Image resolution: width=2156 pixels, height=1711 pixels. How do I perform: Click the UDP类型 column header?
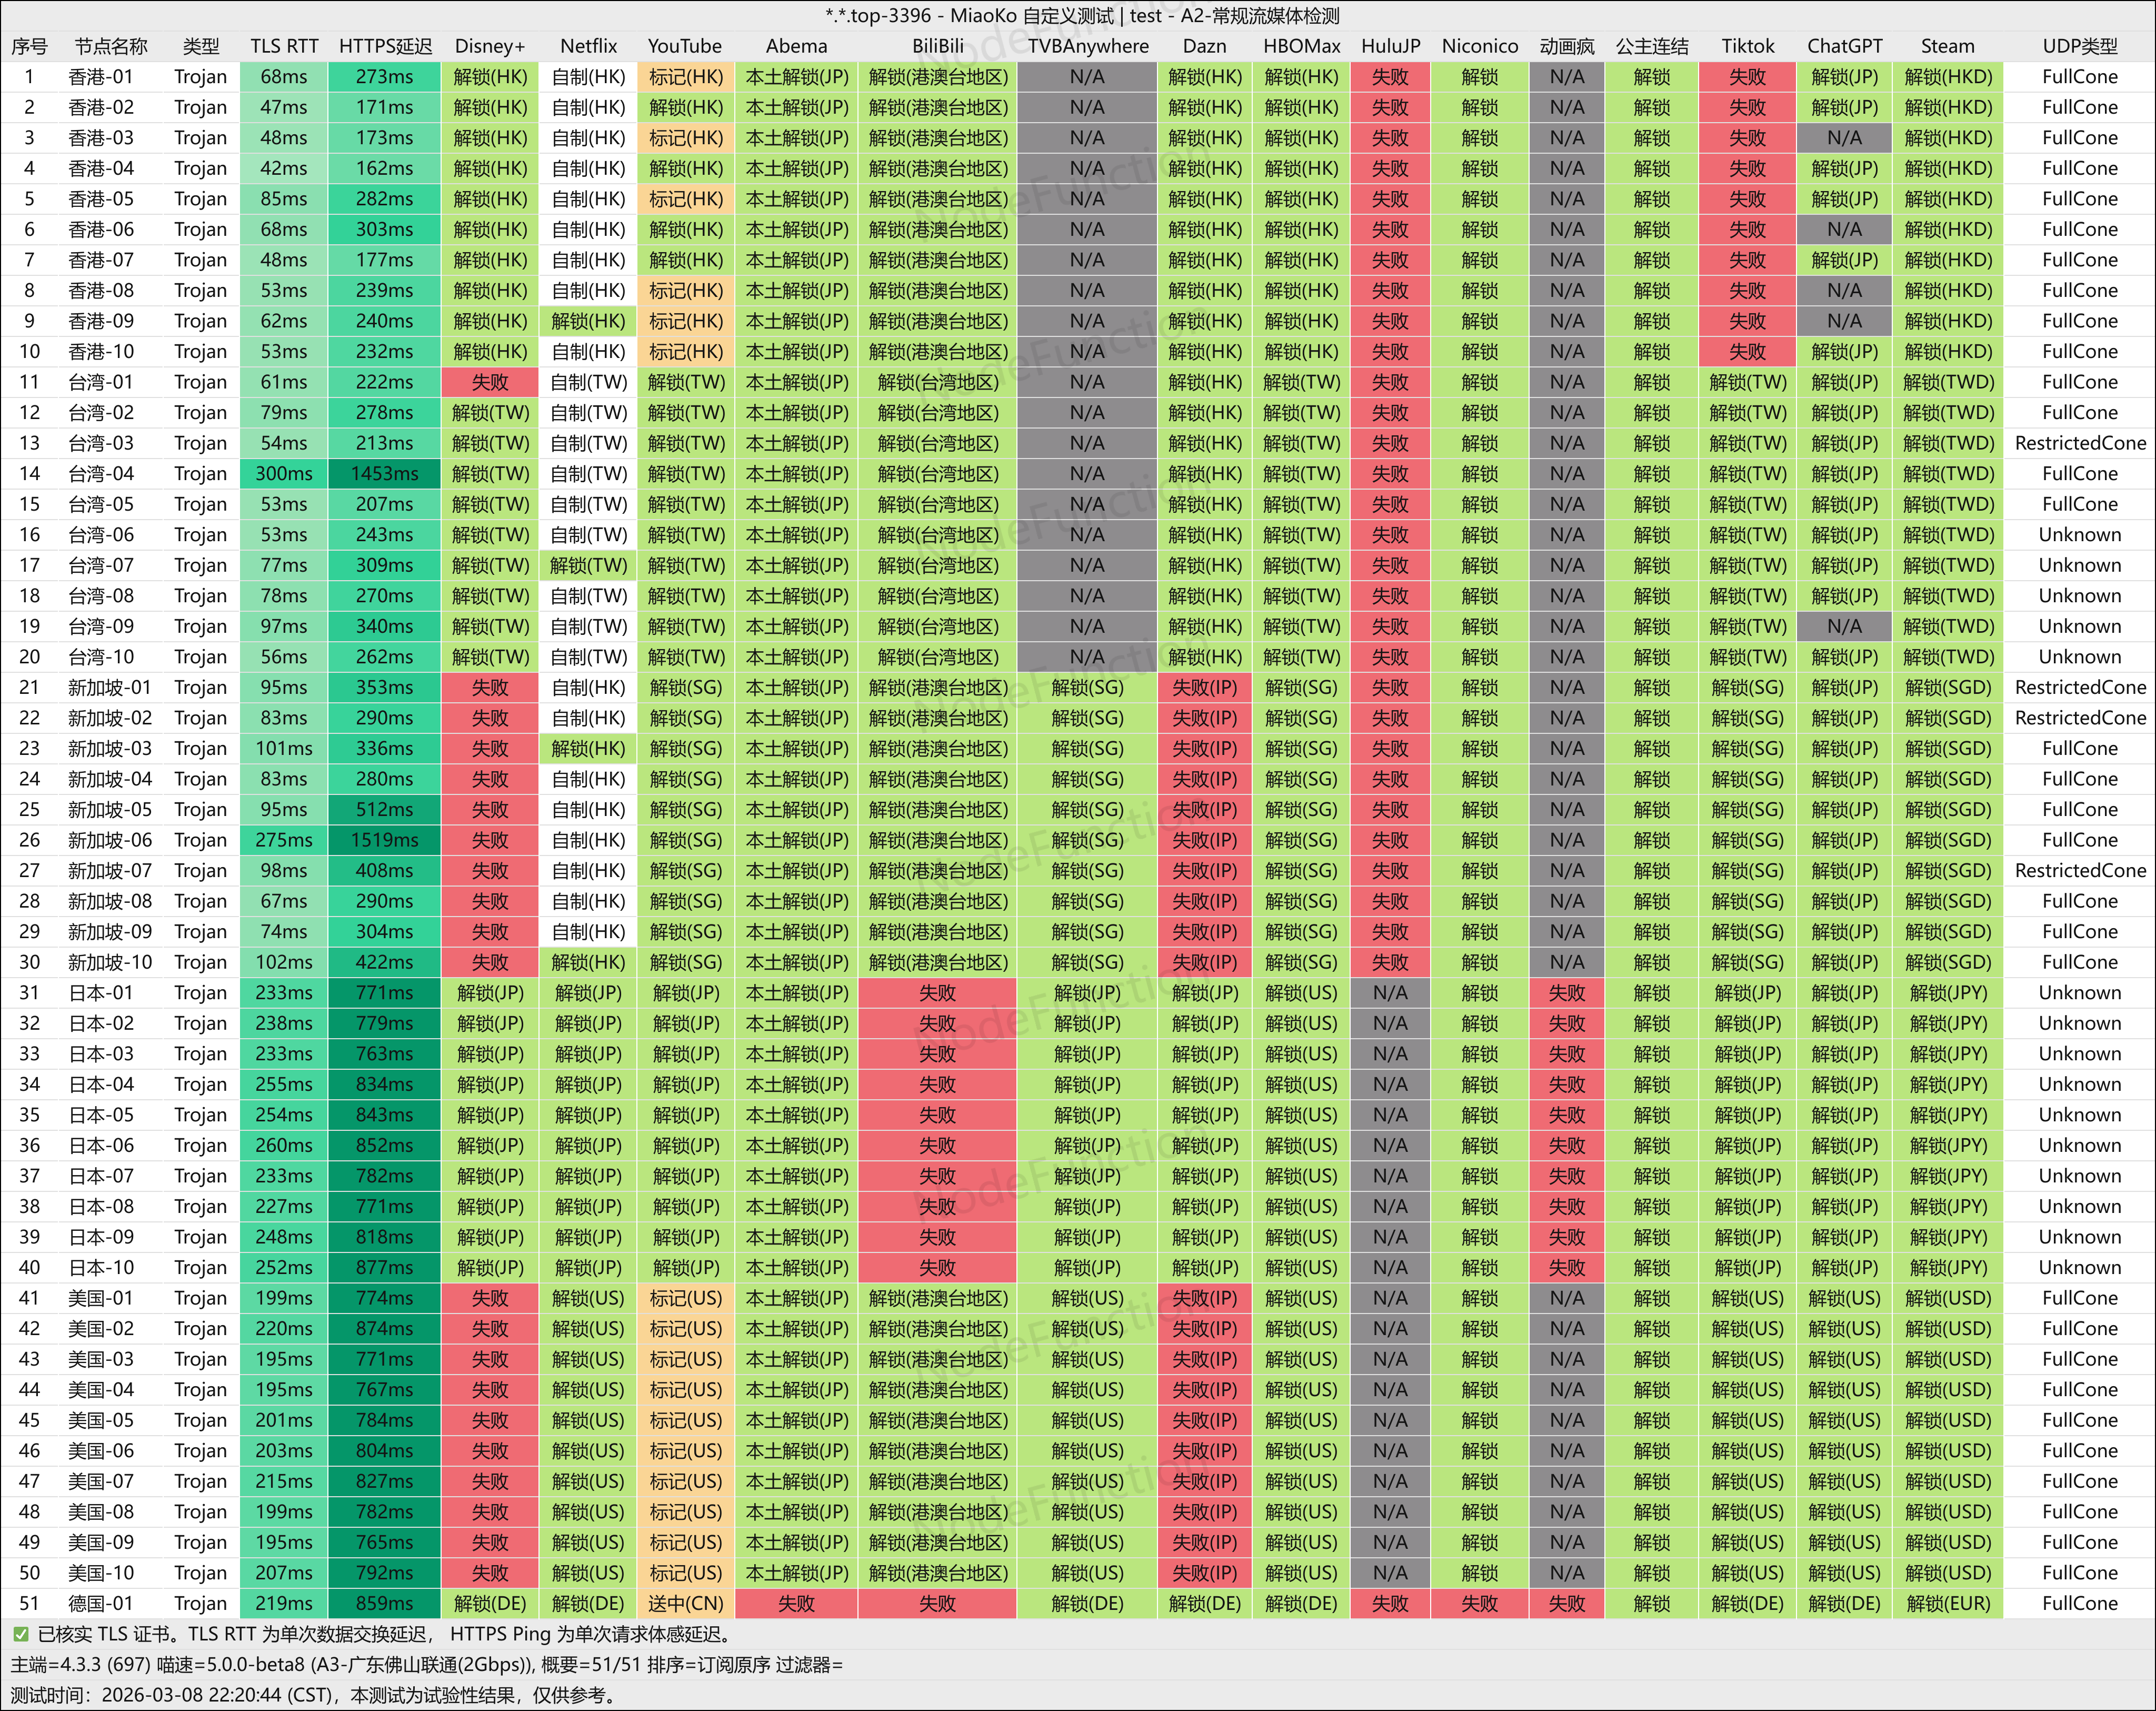pyautogui.click(x=2079, y=46)
